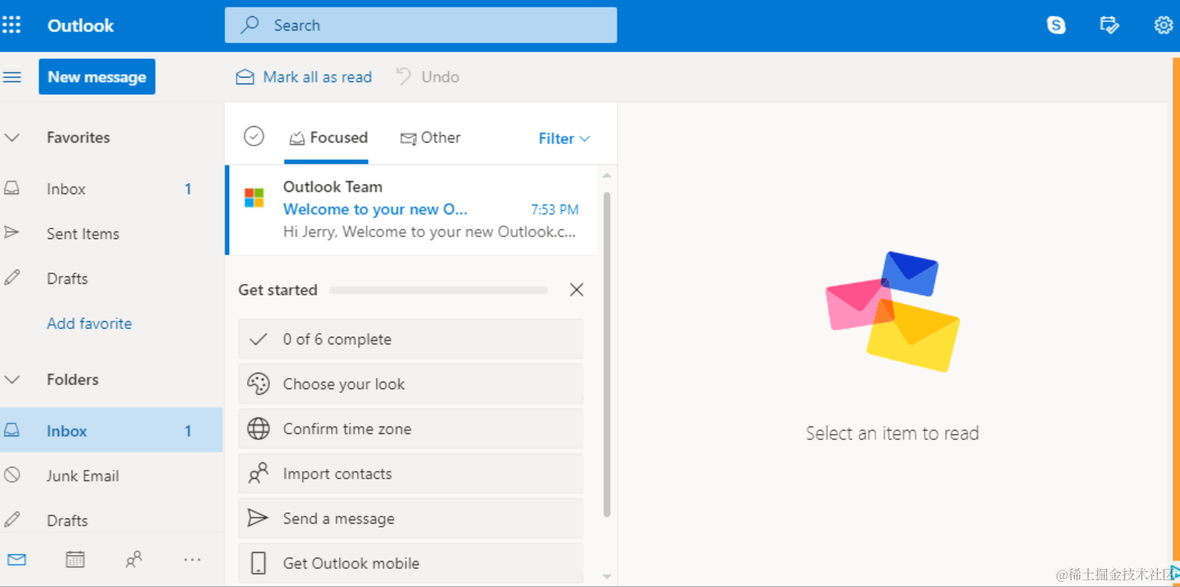The image size is (1180, 587).
Task: Click the Get started heading
Action: point(278,290)
